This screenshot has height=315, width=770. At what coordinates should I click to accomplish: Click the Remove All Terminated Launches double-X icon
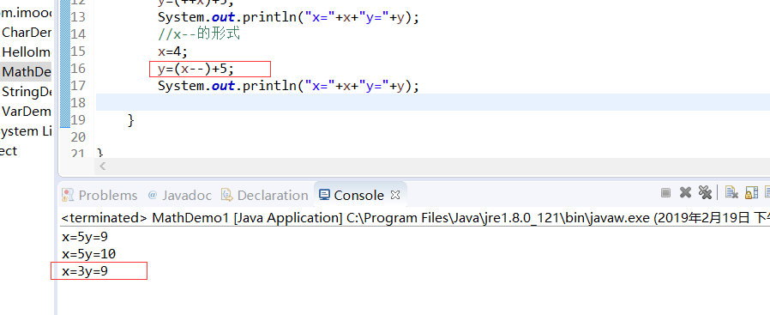[x=705, y=192]
